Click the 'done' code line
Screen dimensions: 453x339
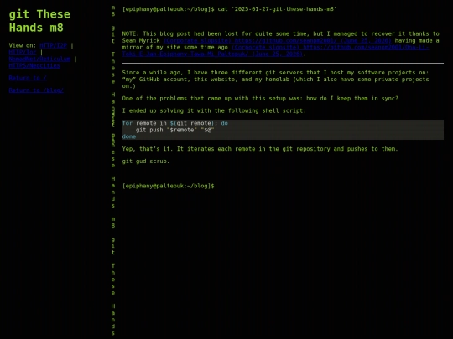[x=129, y=136]
